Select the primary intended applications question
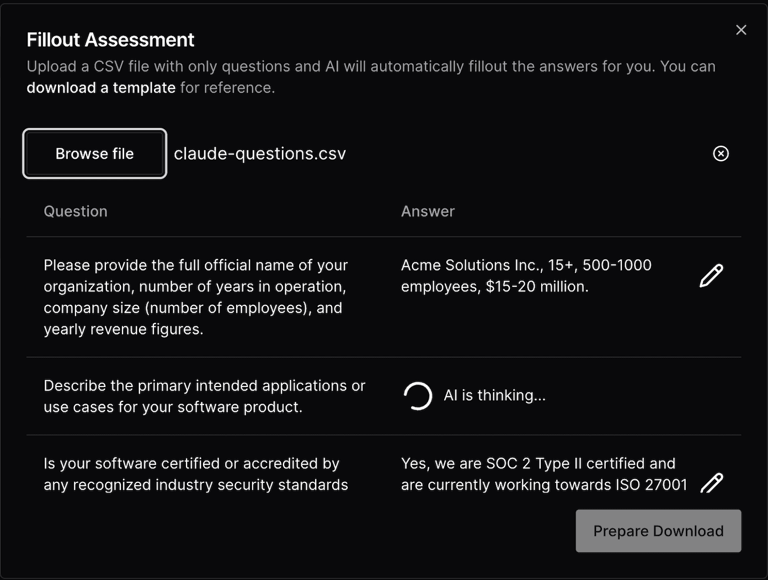The width and height of the screenshot is (768, 580). [x=204, y=396]
